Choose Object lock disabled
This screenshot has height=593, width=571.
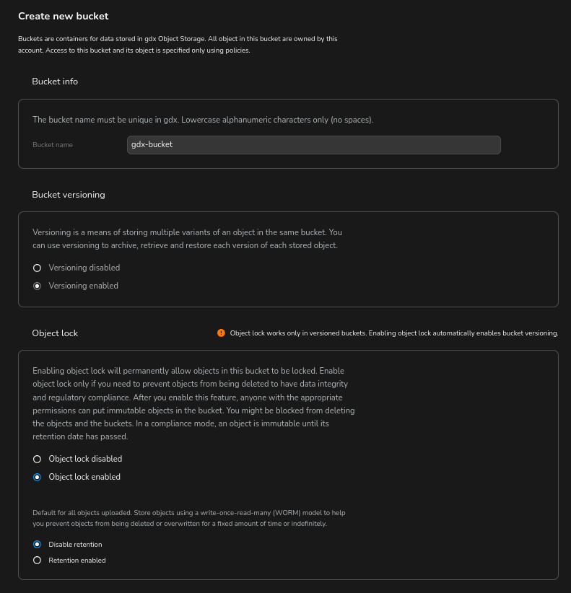pos(38,459)
